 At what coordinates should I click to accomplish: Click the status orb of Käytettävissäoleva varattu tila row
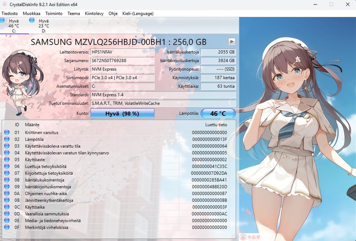pyautogui.click(x=7, y=146)
